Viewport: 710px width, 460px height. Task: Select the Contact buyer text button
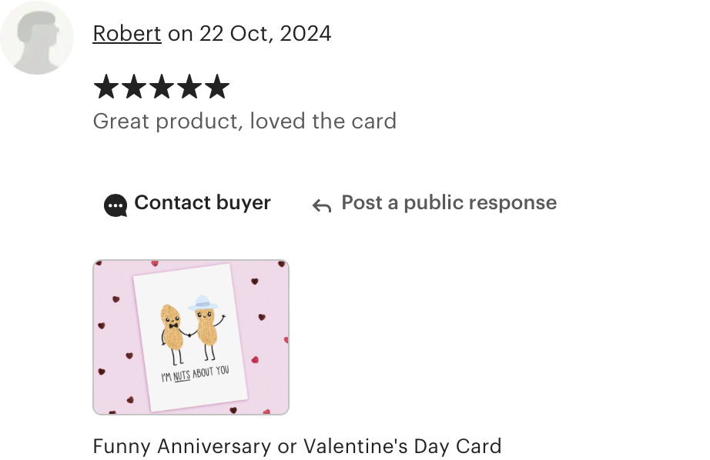(203, 202)
